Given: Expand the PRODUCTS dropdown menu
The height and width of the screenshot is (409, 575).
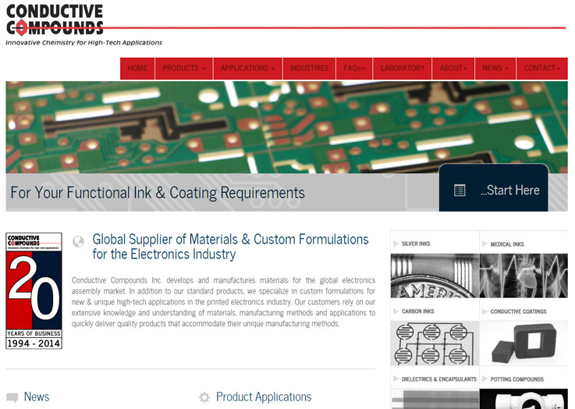Looking at the screenshot, I should click(x=183, y=68).
